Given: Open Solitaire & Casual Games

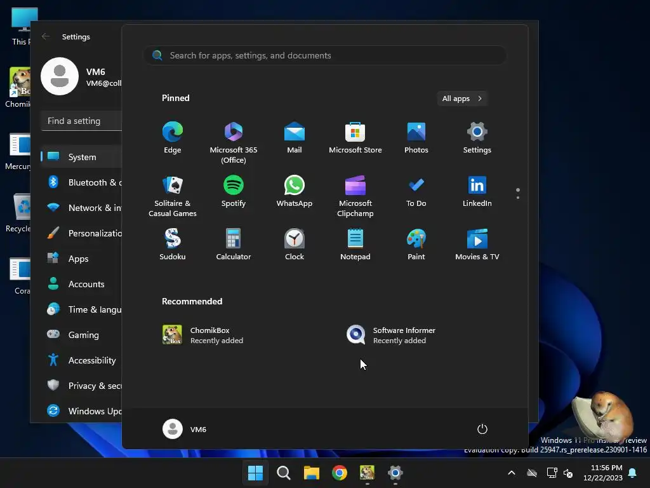Looking at the screenshot, I should click(173, 196).
